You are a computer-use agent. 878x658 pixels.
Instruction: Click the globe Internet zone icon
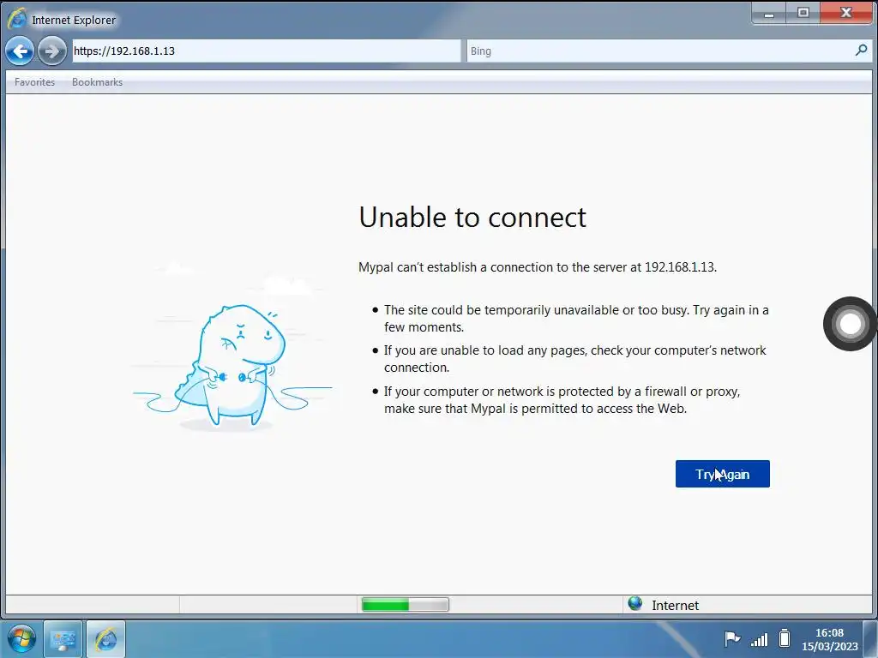click(x=635, y=604)
